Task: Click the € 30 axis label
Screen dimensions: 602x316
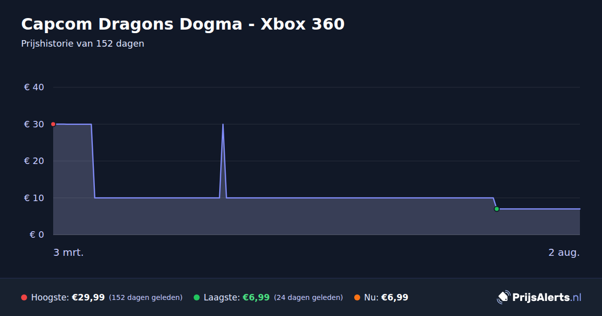Action: pyautogui.click(x=34, y=124)
